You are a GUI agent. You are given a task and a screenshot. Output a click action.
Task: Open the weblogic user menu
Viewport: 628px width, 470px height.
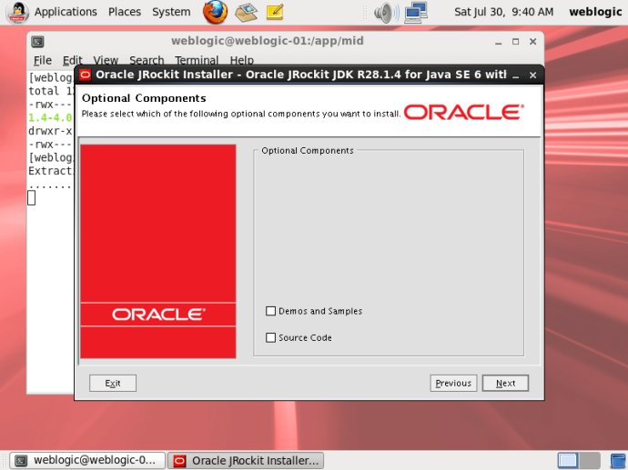pos(595,12)
